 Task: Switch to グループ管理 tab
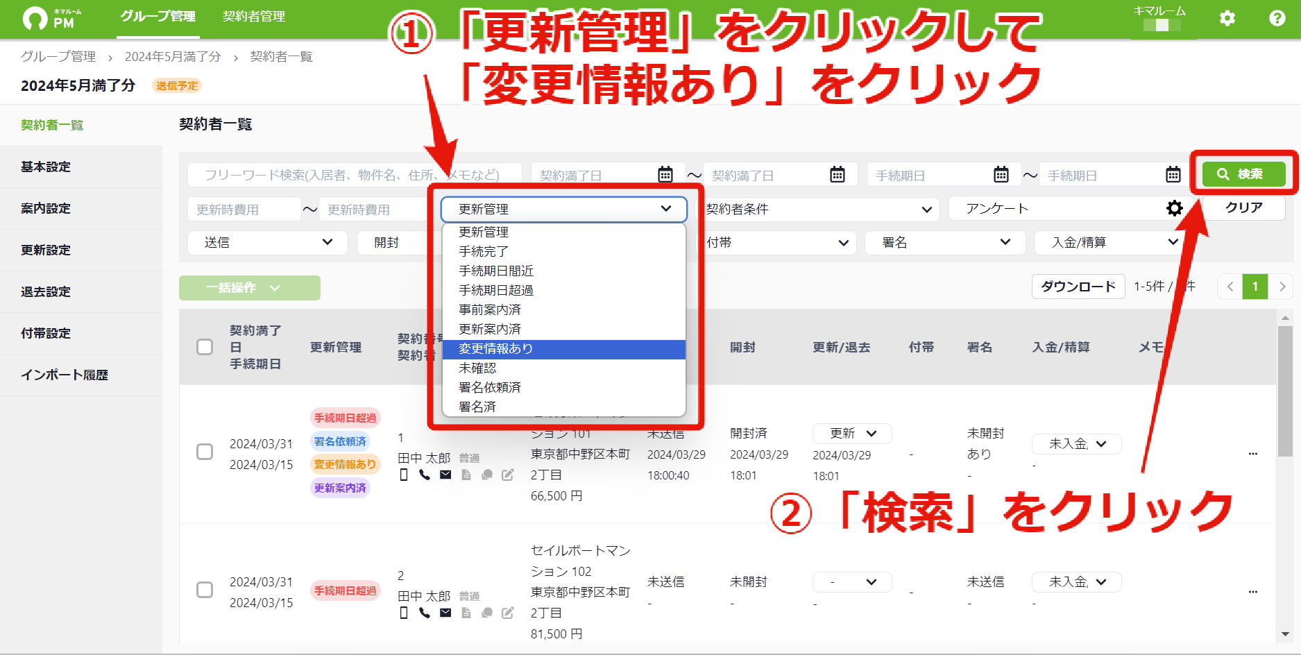[x=158, y=17]
